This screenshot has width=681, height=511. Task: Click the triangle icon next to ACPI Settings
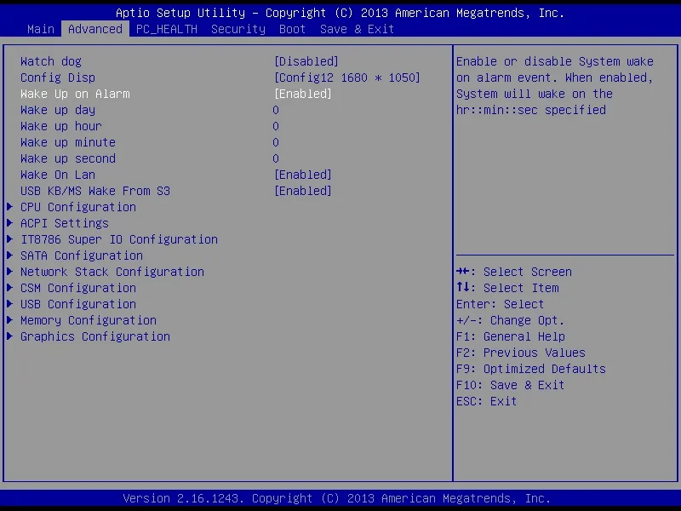coord(9,223)
